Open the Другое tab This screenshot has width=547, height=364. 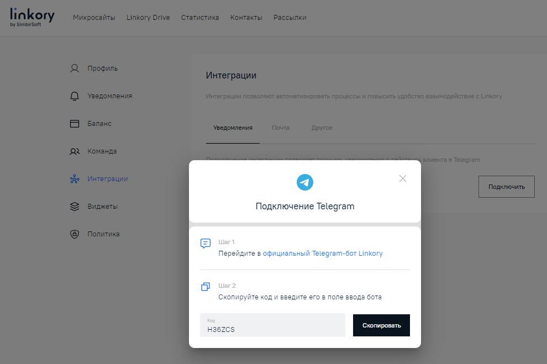click(x=323, y=128)
